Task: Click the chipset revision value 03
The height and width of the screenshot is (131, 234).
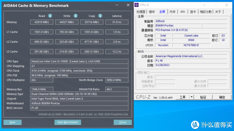Action: pos(223,36)
